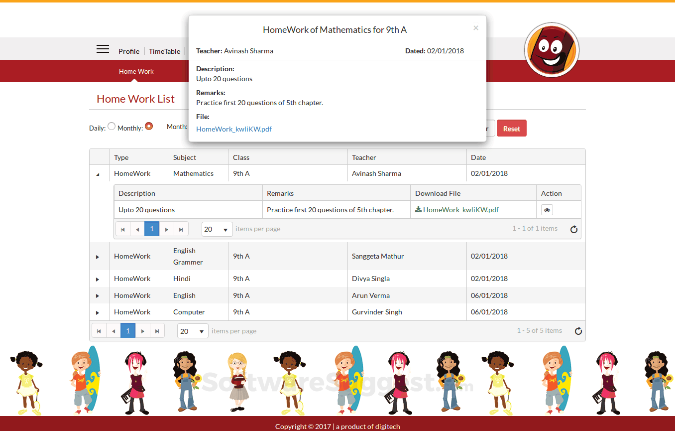Image resolution: width=675 pixels, height=431 pixels.
Task: Open the hamburger navigation menu
Action: 103,49
